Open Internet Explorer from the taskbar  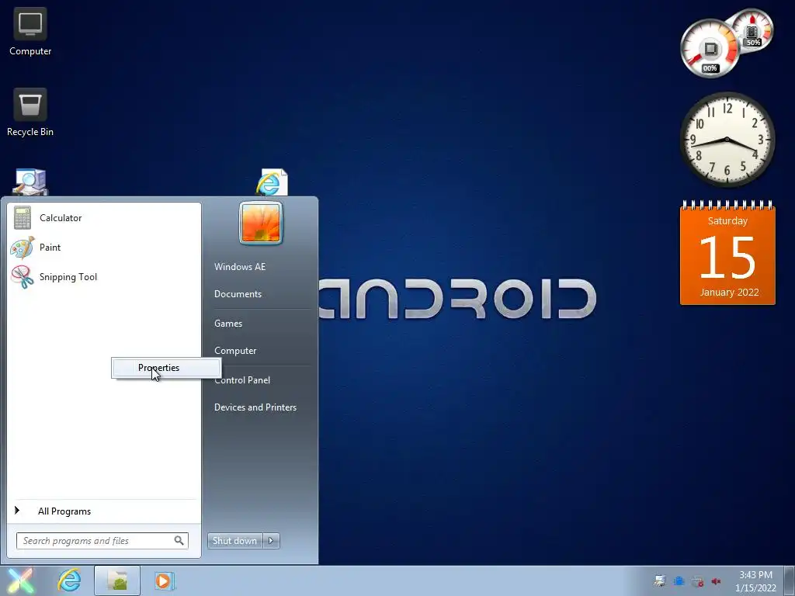point(69,580)
